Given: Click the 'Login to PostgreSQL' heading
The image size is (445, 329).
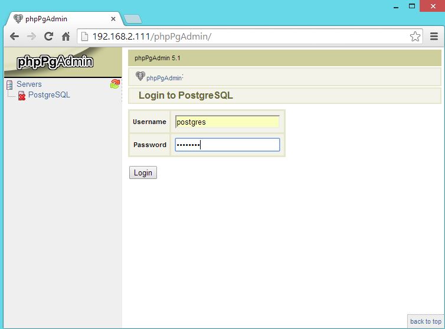Looking at the screenshot, I should pyautogui.click(x=185, y=95).
